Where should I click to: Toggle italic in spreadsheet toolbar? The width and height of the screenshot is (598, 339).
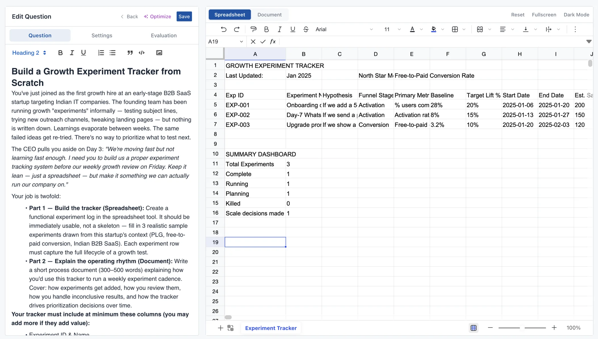tap(279, 29)
